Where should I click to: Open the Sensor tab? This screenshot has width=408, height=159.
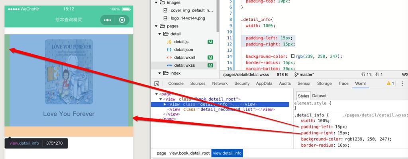click(304, 83)
